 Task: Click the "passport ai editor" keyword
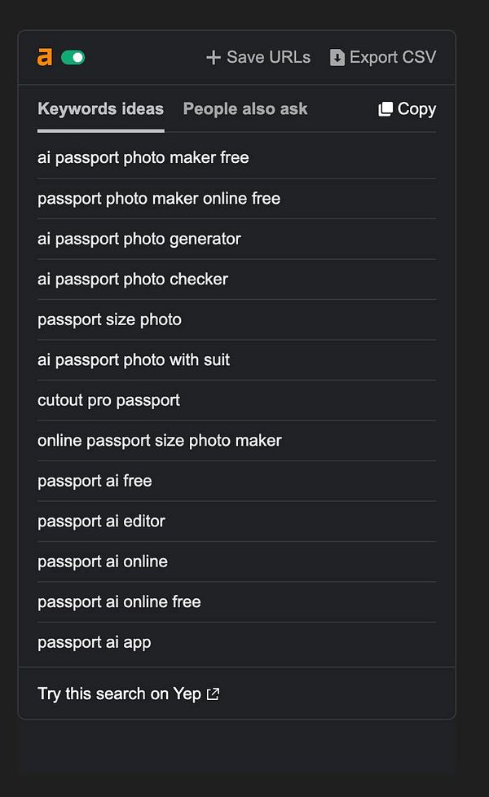click(x=102, y=521)
